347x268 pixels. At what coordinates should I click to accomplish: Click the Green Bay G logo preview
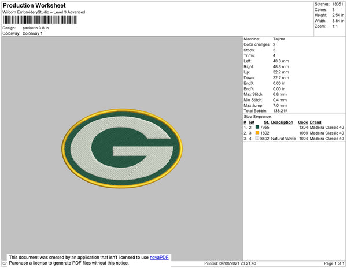click(x=122, y=148)
